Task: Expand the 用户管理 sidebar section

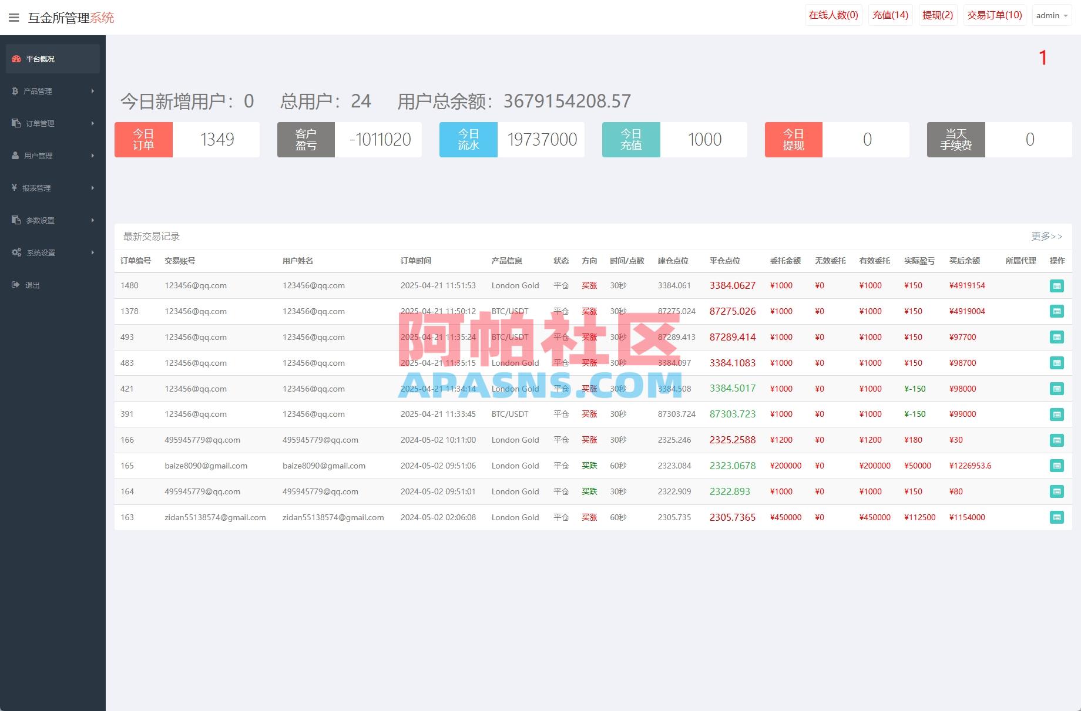Action: pyautogui.click(x=40, y=156)
